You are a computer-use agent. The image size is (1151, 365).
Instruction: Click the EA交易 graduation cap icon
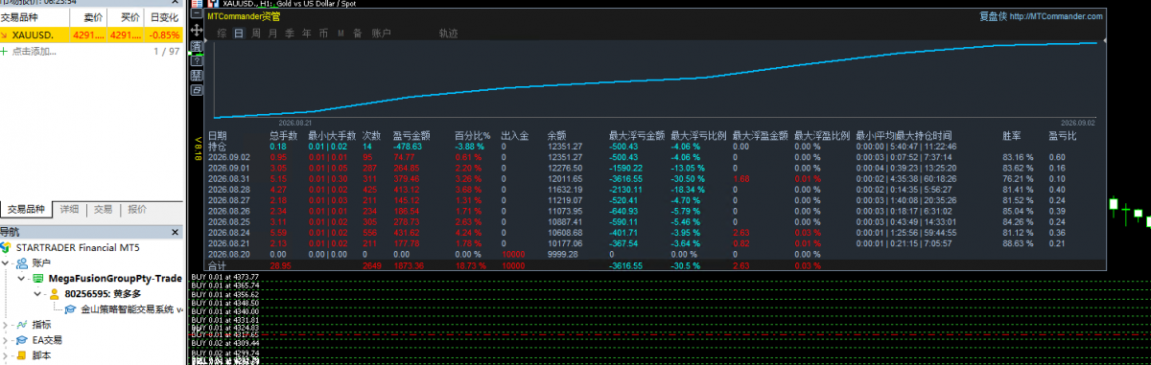22,340
